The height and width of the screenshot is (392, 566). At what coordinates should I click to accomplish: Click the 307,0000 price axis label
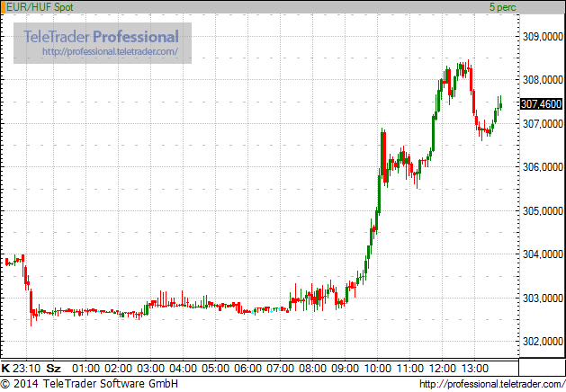(543, 124)
